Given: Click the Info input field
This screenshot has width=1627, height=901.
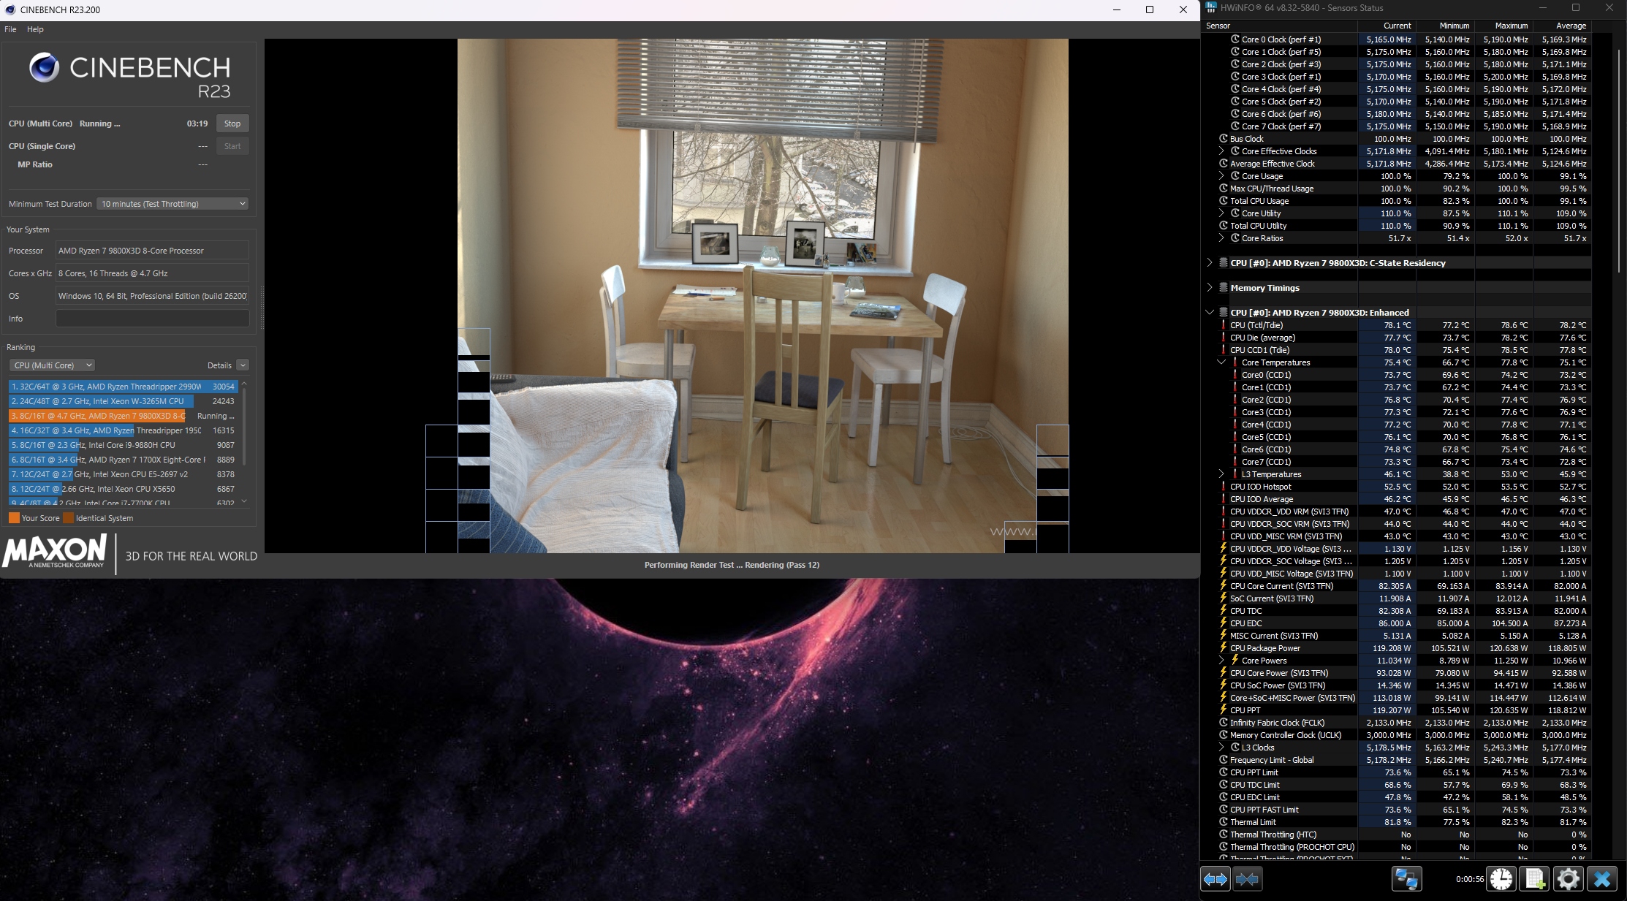Looking at the screenshot, I should click(x=152, y=319).
